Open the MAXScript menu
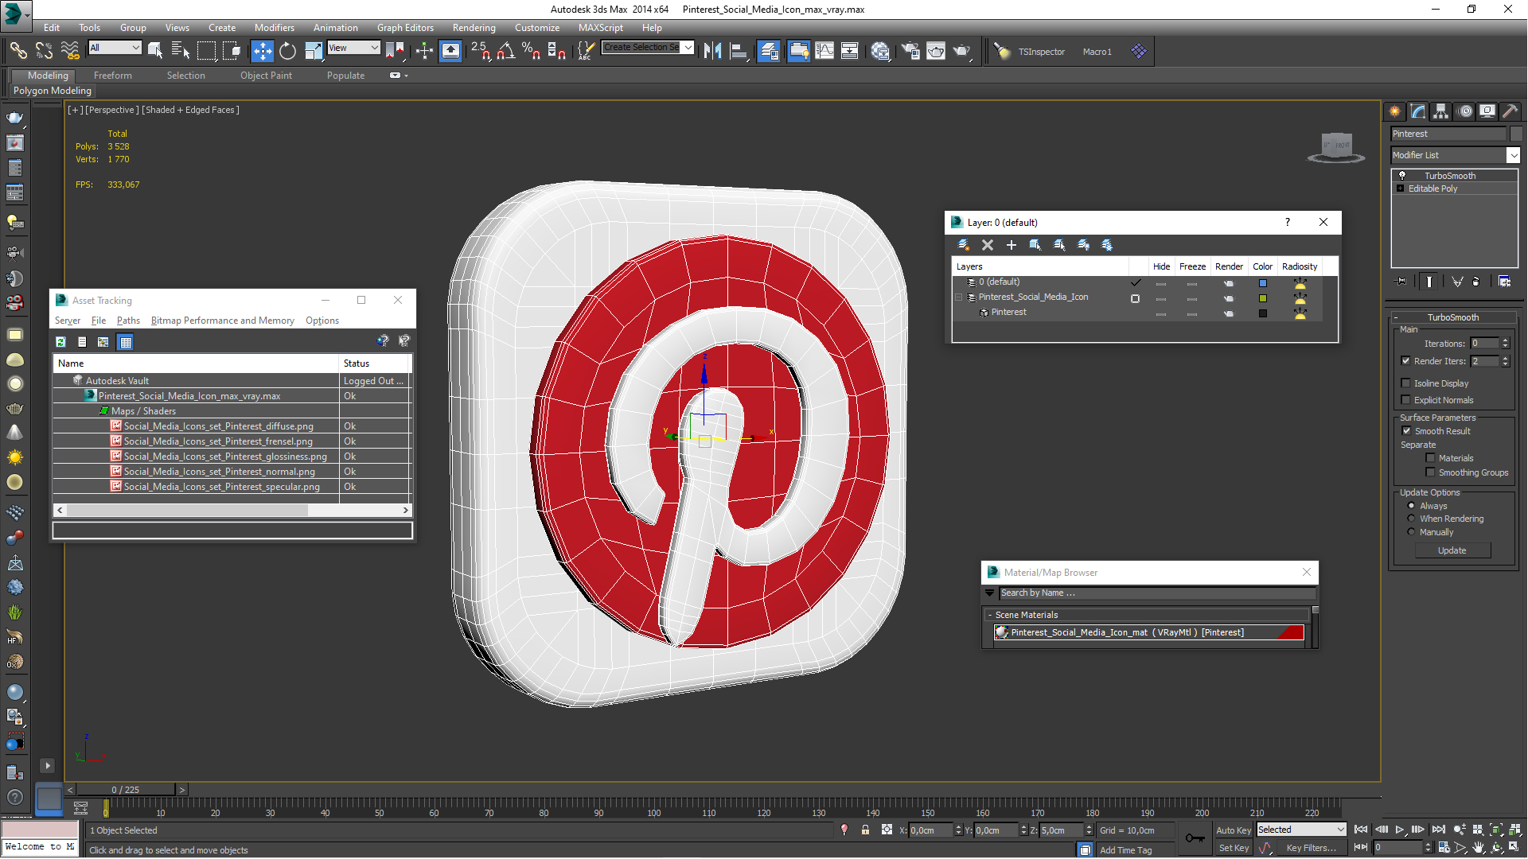Screen dimensions: 1528x859 coord(601,28)
